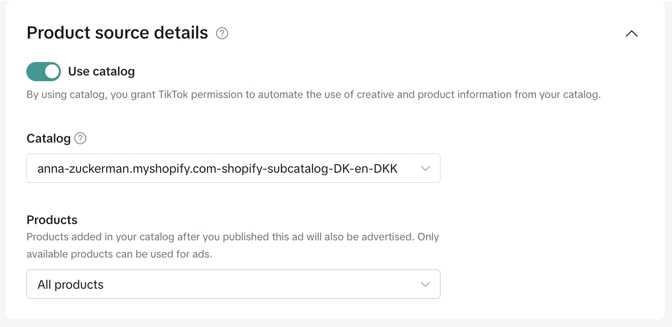This screenshot has height=327, width=672.
Task: Click help icon beside Product source details
Action: pos(222,34)
